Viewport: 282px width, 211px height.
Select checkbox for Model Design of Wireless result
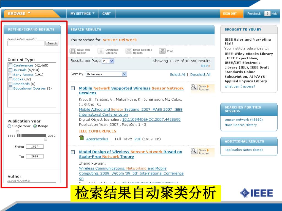(x=73, y=152)
